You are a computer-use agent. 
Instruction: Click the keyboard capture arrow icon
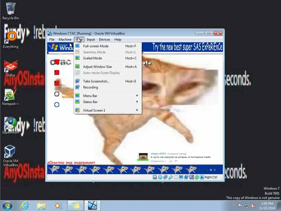coord(202,177)
